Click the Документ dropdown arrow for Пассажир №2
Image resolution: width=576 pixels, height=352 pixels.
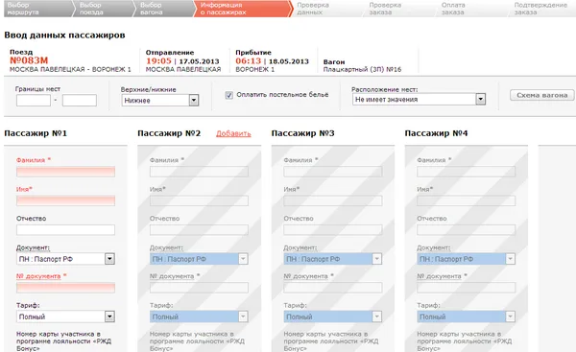coord(243,259)
